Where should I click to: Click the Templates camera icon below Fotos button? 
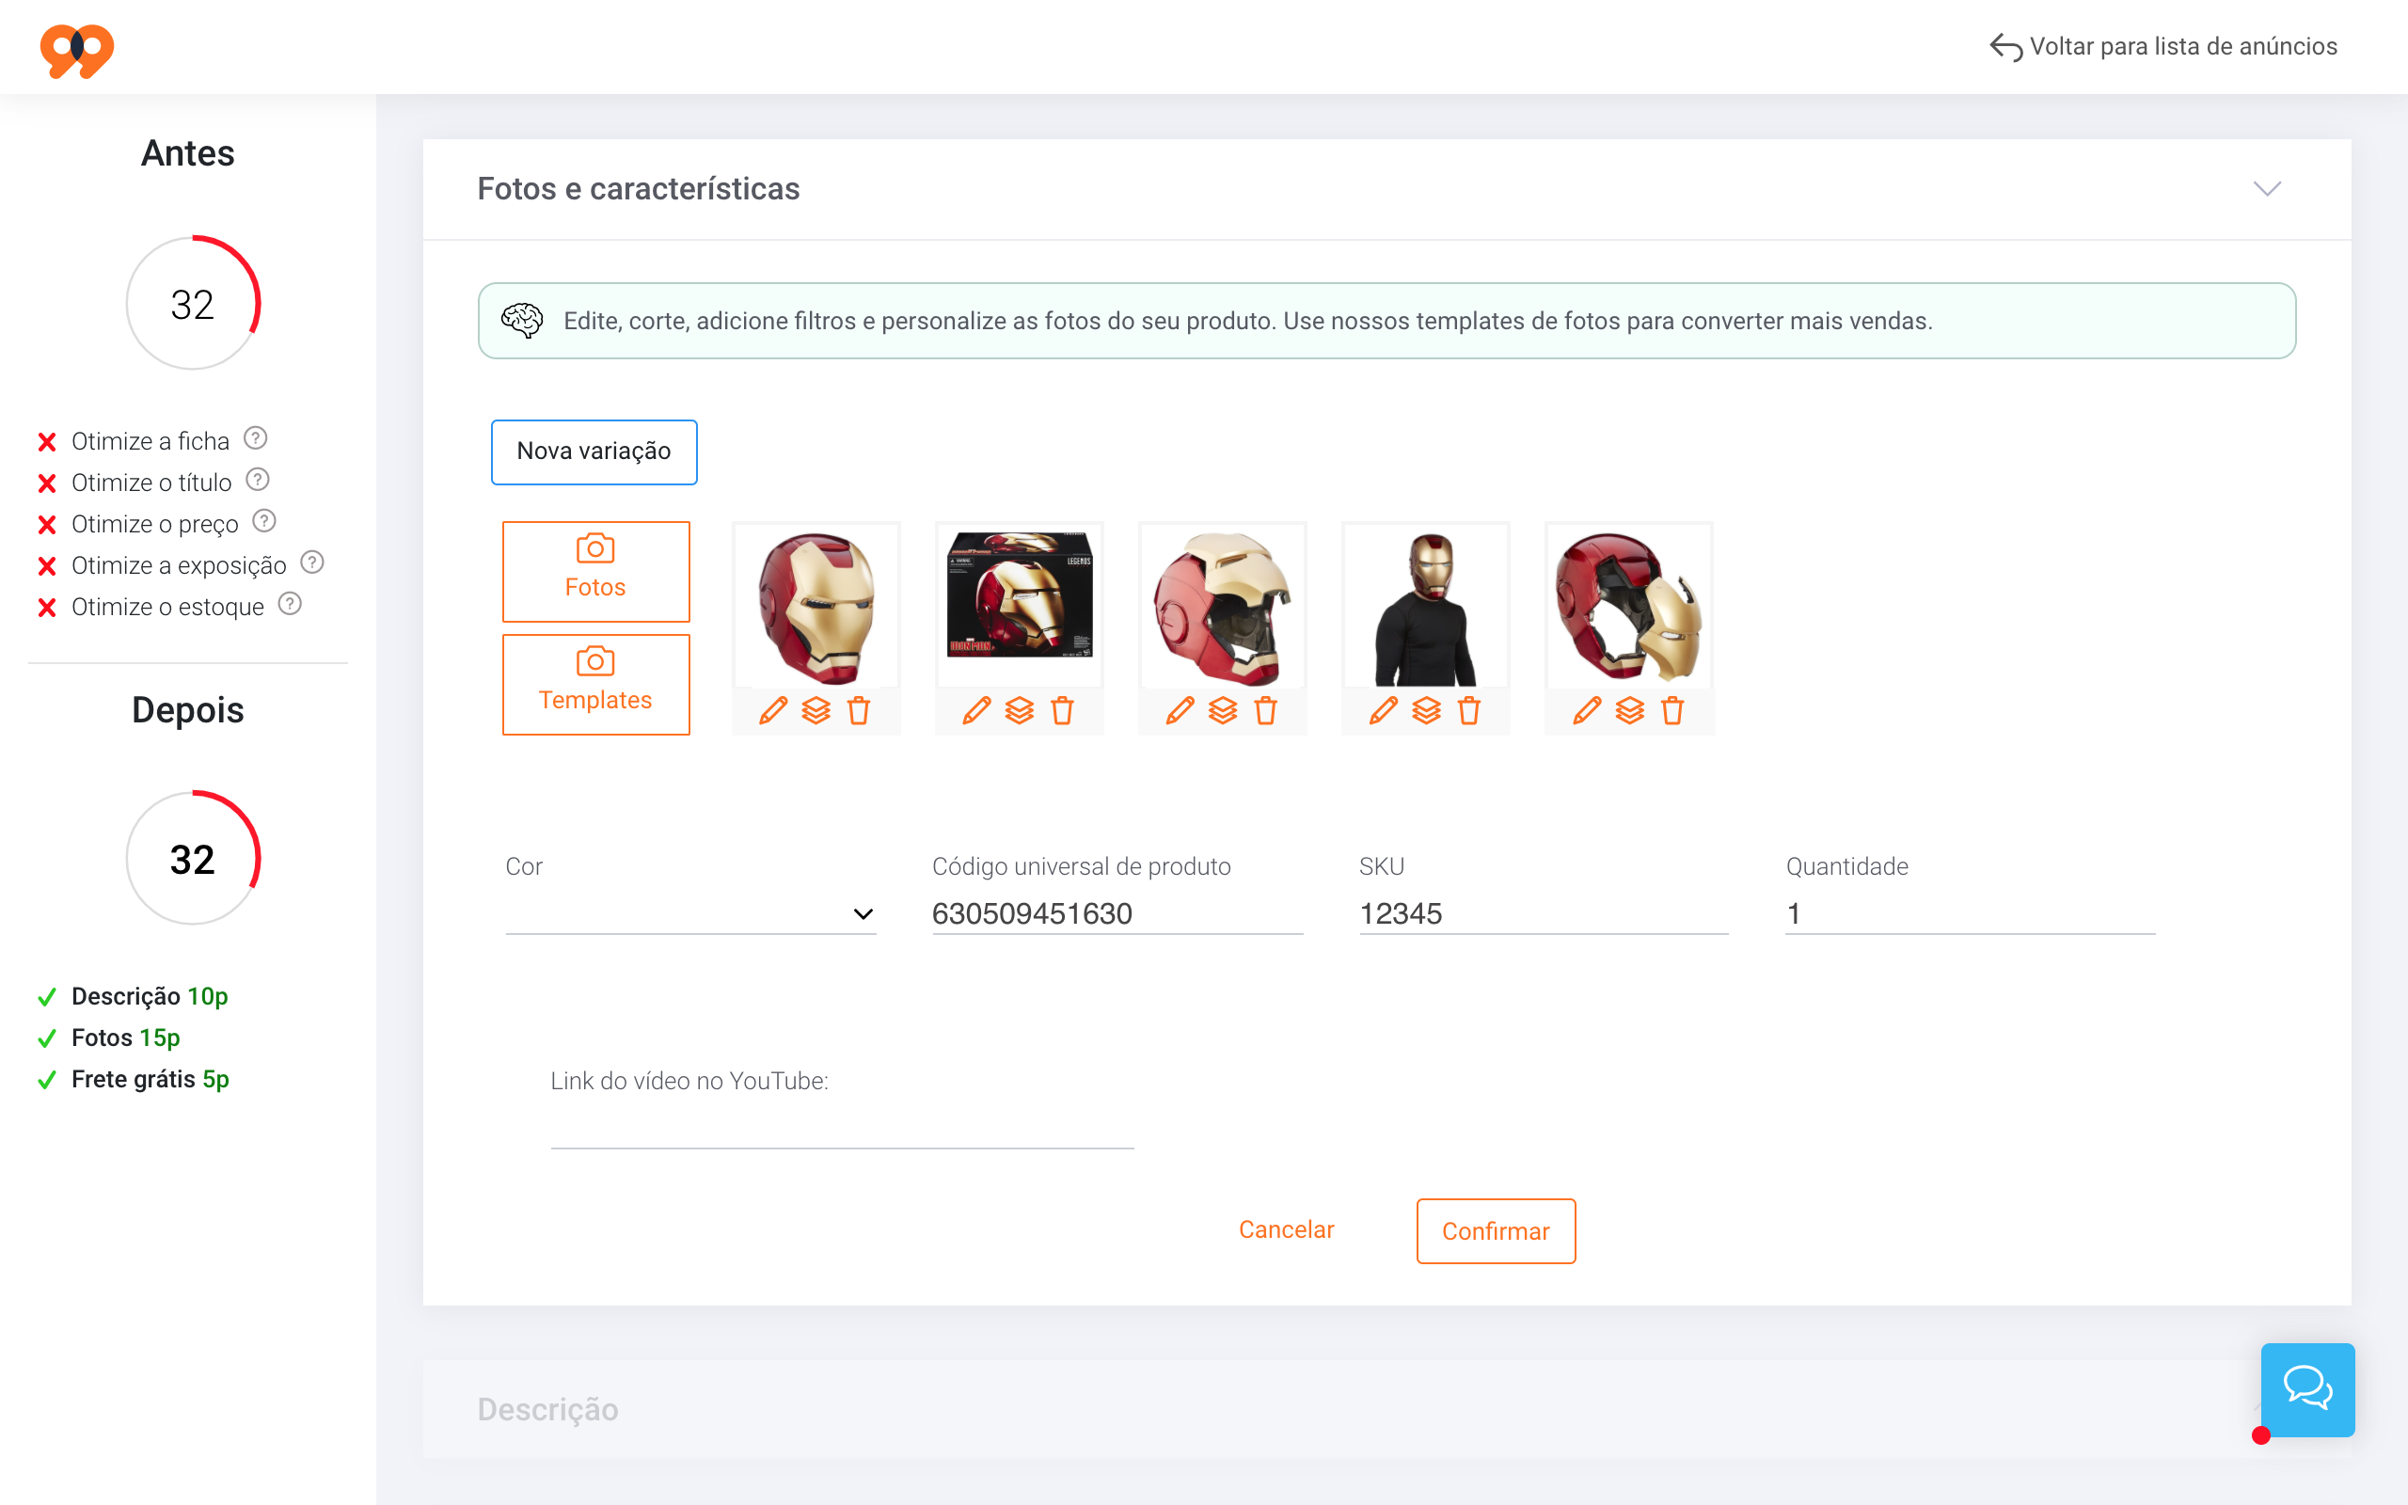pos(596,660)
